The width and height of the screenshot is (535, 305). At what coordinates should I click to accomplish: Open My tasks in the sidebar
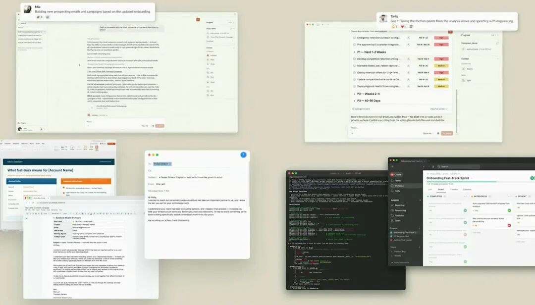399,186
